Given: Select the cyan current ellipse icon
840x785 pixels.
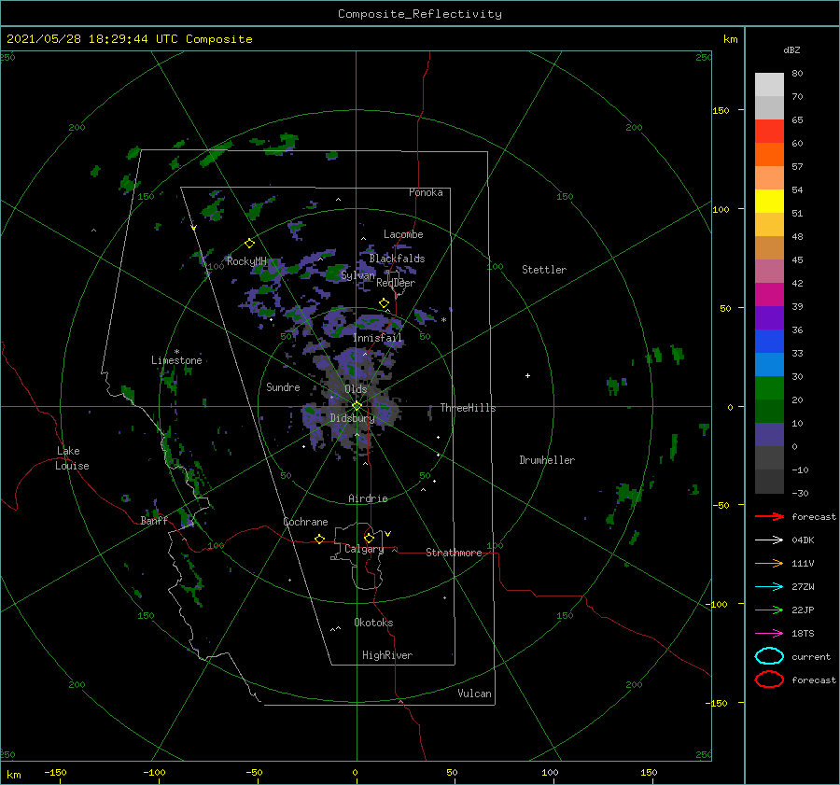Looking at the screenshot, I should [769, 656].
